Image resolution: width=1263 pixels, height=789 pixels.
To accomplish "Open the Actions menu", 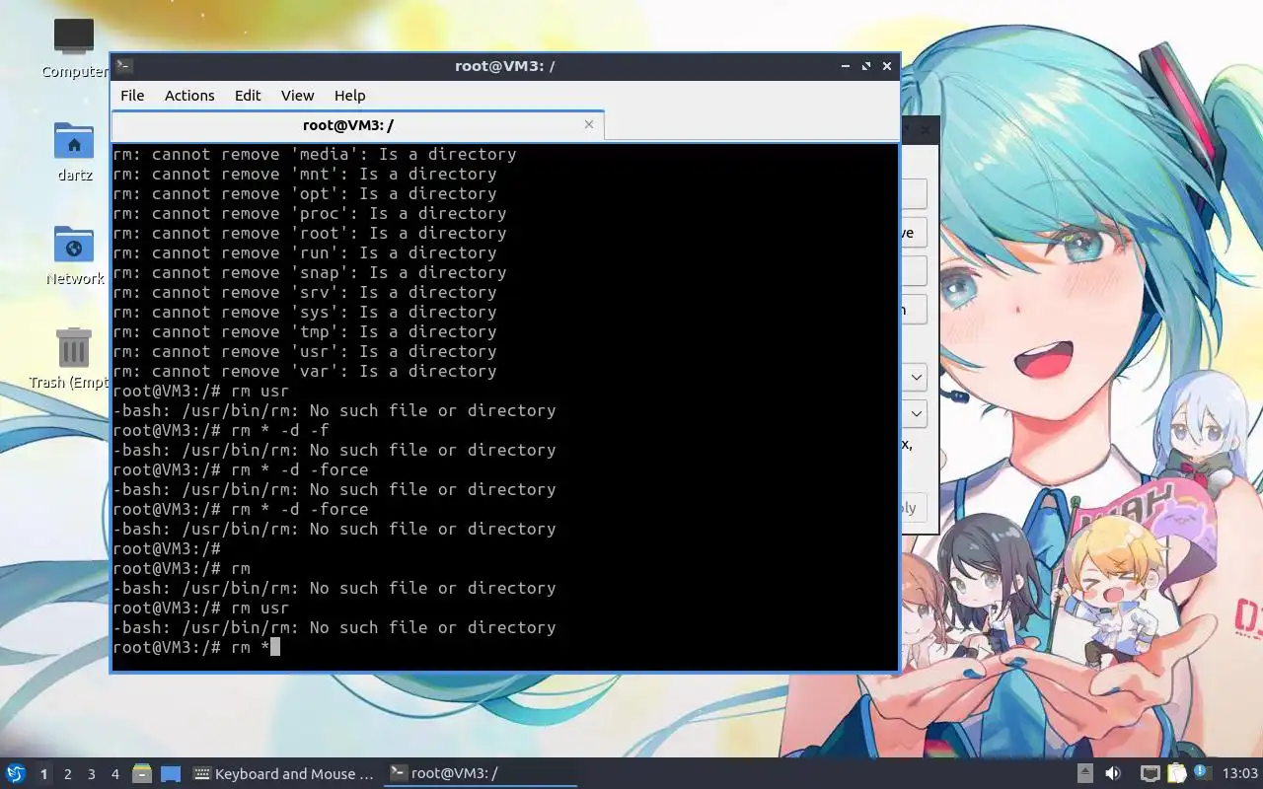I will click(x=189, y=96).
